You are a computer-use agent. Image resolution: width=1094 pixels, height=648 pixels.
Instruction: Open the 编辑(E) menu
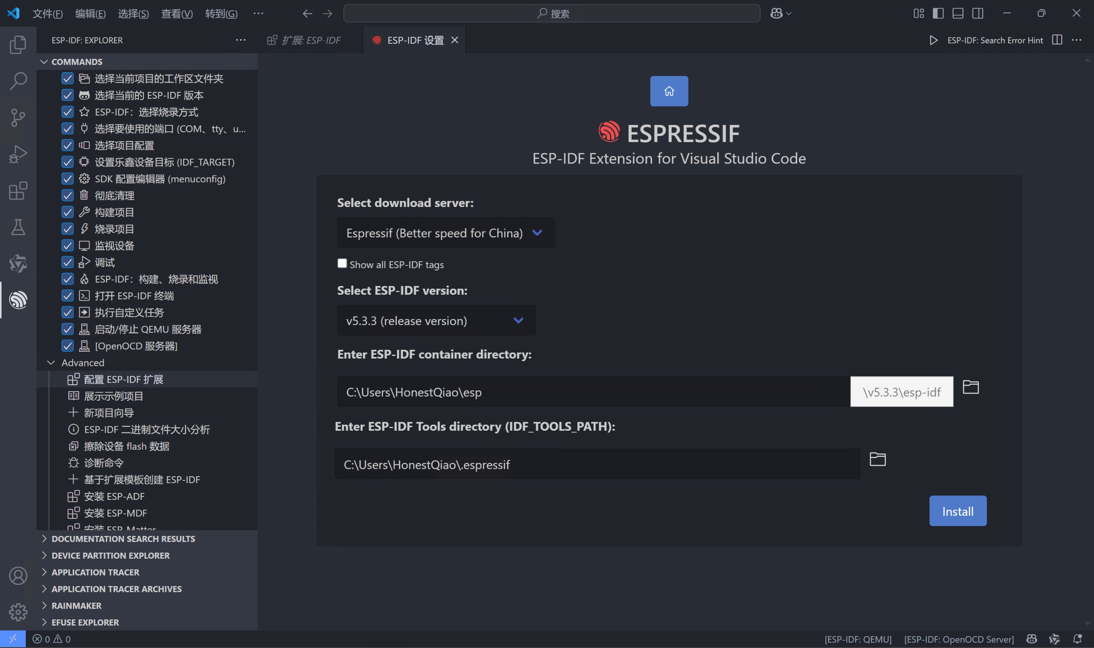(x=90, y=14)
